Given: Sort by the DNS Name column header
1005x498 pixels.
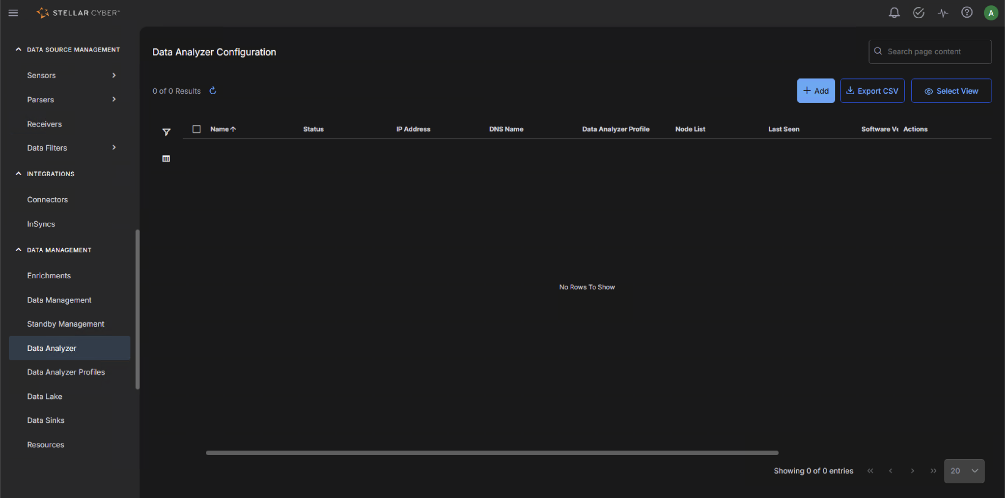Looking at the screenshot, I should [506, 129].
